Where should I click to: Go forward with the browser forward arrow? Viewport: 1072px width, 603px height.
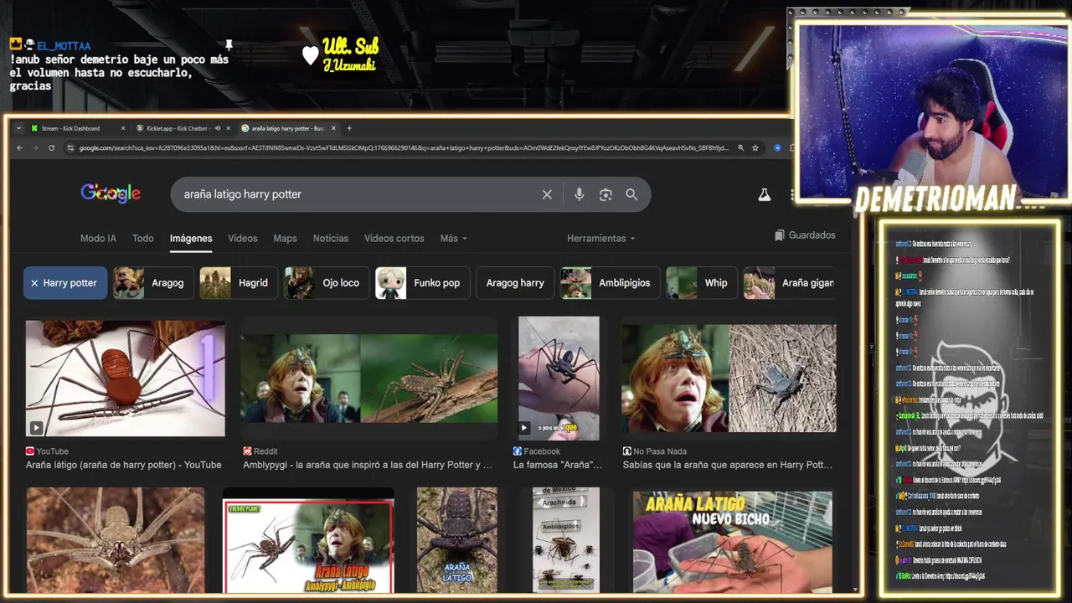(x=35, y=148)
